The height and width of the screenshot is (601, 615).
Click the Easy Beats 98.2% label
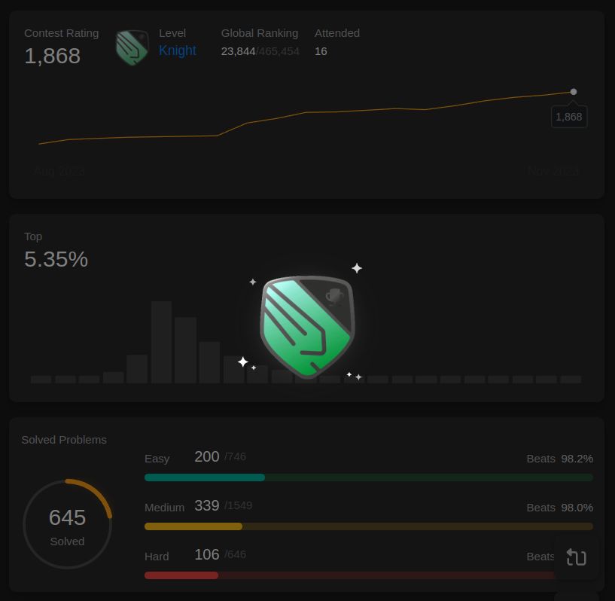tap(560, 459)
